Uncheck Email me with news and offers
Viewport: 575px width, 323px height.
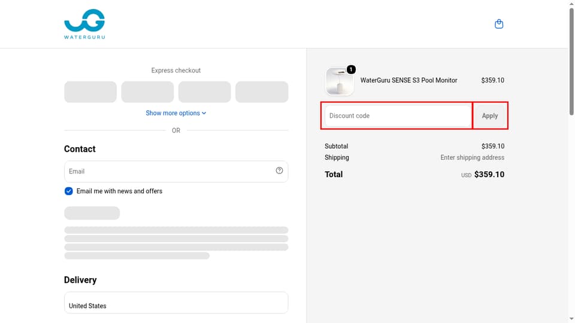pyautogui.click(x=68, y=191)
